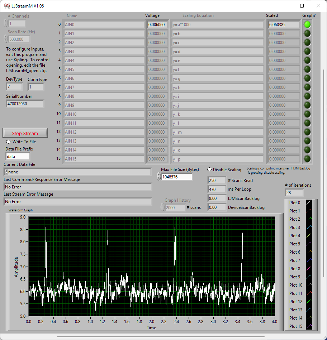Viewport: 327px width, 340px height.
Task: Enable the Write To File option
Action: point(8,142)
